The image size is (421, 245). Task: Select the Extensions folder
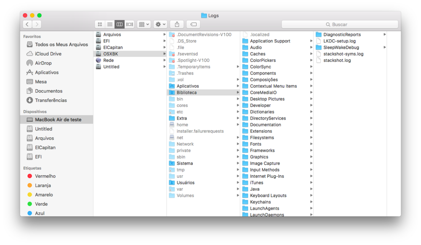pyautogui.click(x=261, y=131)
